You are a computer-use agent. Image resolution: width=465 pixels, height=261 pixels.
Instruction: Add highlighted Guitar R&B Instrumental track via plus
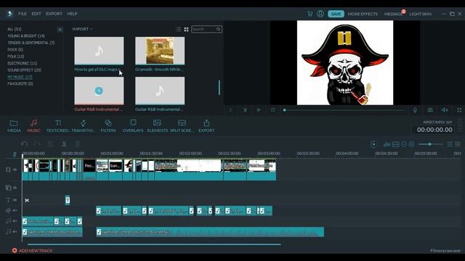[99, 91]
